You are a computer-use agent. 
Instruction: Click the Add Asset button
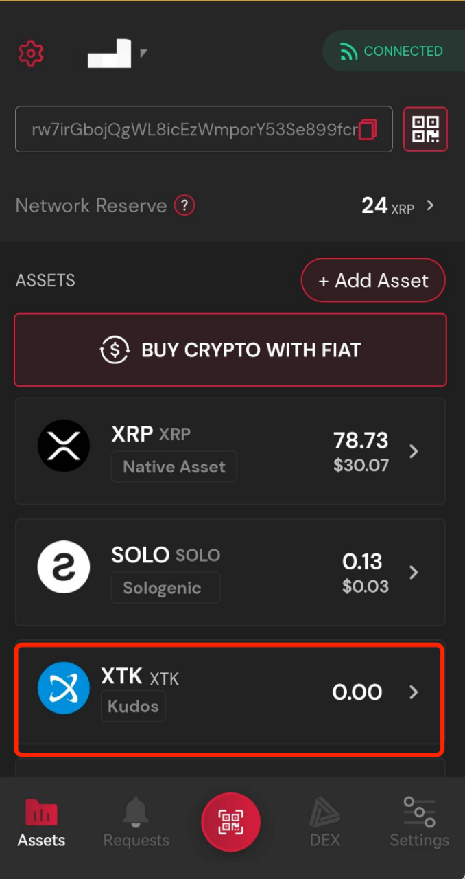(x=373, y=280)
